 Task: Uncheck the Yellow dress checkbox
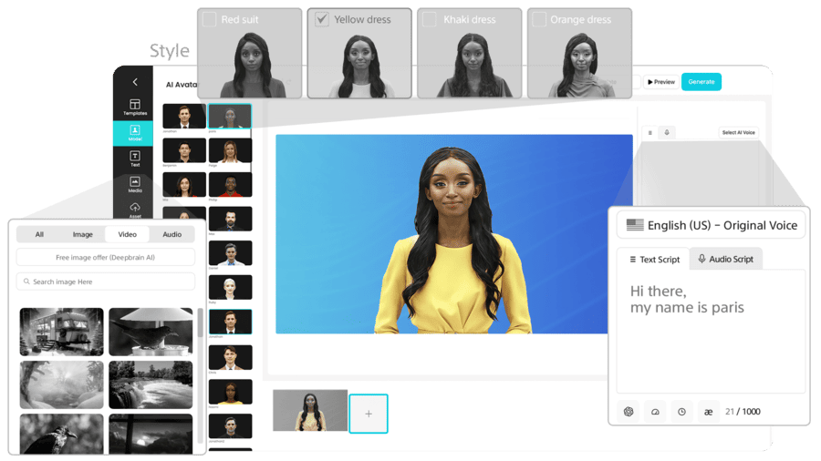pyautogui.click(x=322, y=19)
